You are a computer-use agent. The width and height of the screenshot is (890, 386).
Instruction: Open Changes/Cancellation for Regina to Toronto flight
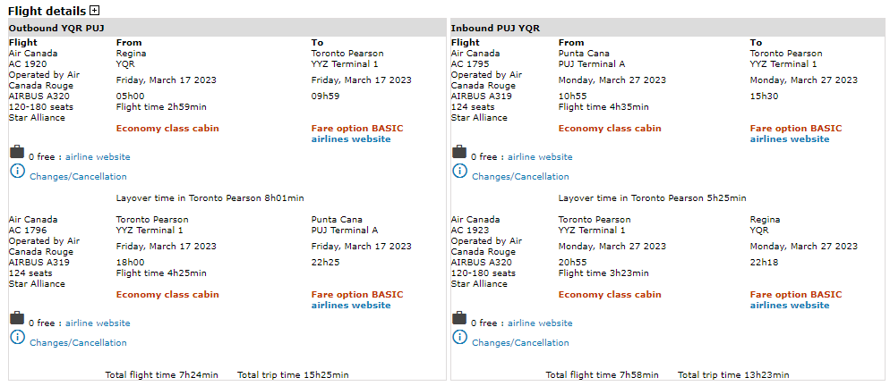[x=78, y=177]
